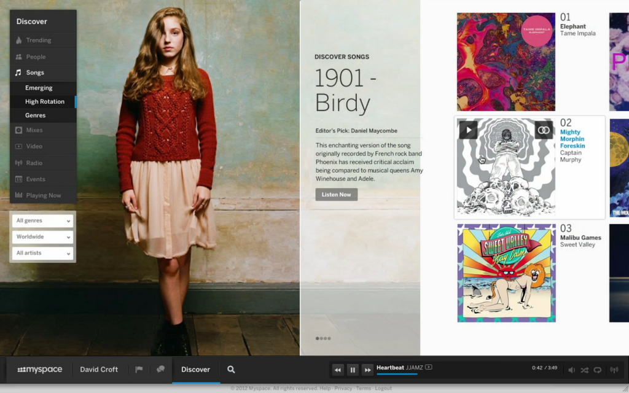Viewport: 629px width, 393px height.
Task: Open the Sweet Valley artist name
Action: pyautogui.click(x=577, y=244)
